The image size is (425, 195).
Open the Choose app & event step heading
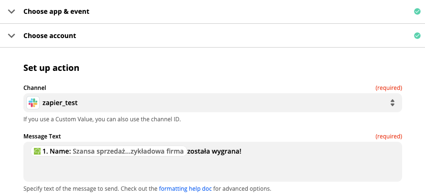[56, 11]
